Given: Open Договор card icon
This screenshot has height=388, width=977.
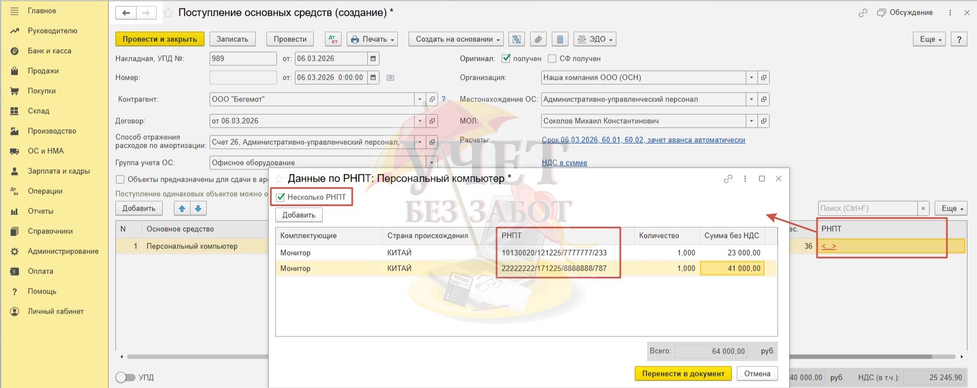Looking at the screenshot, I should [432, 121].
